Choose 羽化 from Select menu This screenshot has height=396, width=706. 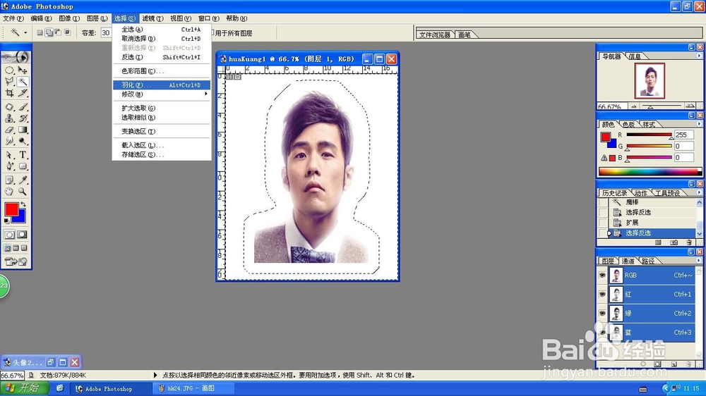[161, 85]
